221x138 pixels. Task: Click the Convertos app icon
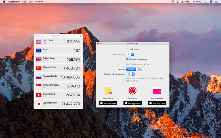click(132, 91)
